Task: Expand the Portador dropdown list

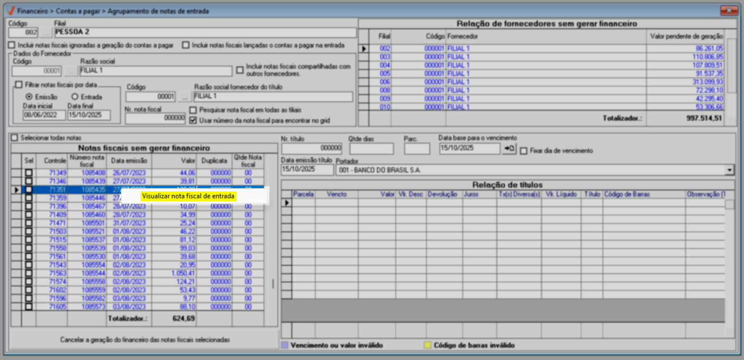Action: point(729,170)
